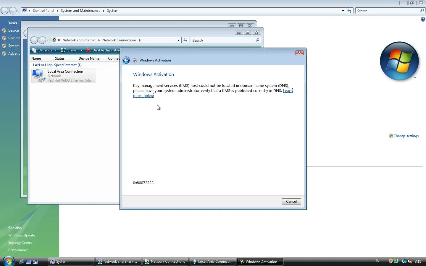Screen dimensions: 426x266
Task: Open address bar history dropdown in Network Connections
Action: coord(178,40)
